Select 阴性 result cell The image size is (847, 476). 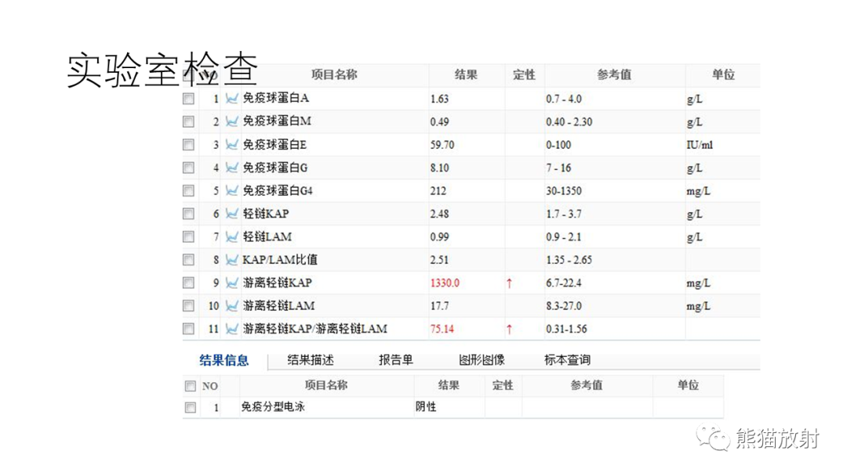(x=426, y=407)
